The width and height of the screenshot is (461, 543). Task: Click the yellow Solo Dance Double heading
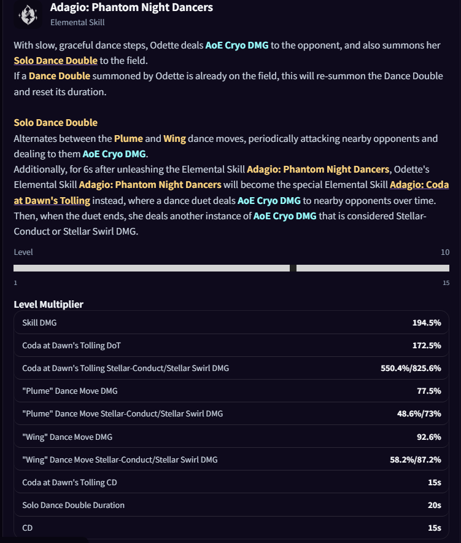(55, 123)
